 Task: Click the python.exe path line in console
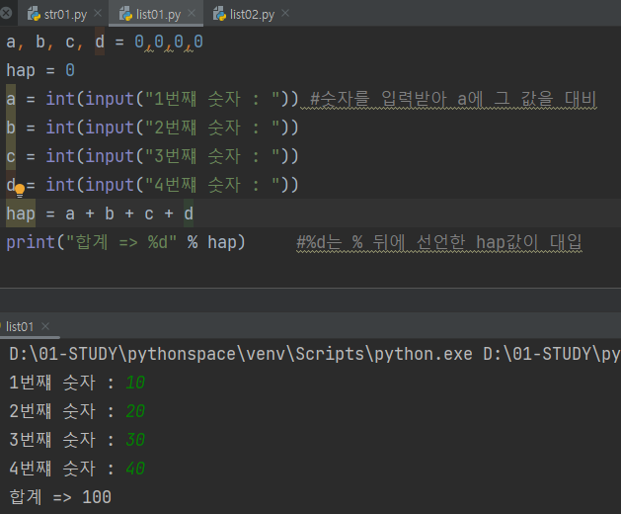point(315,354)
